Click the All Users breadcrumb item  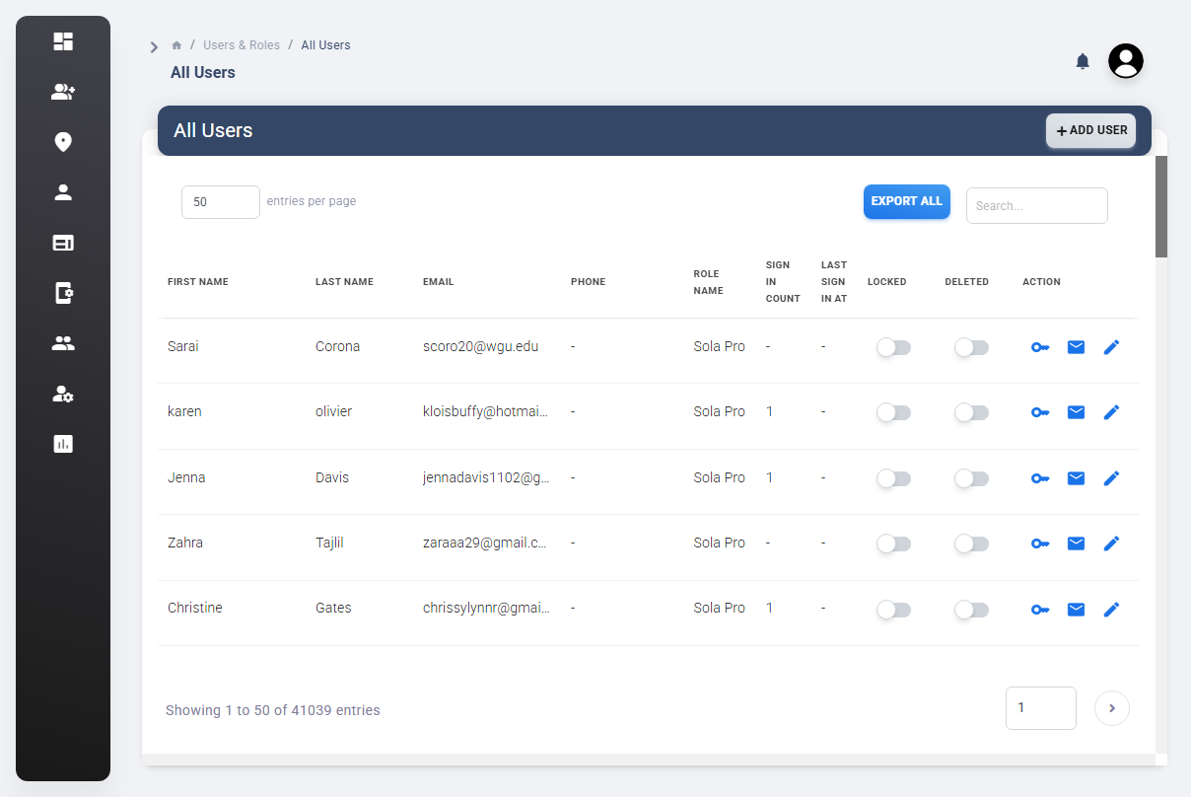(325, 45)
